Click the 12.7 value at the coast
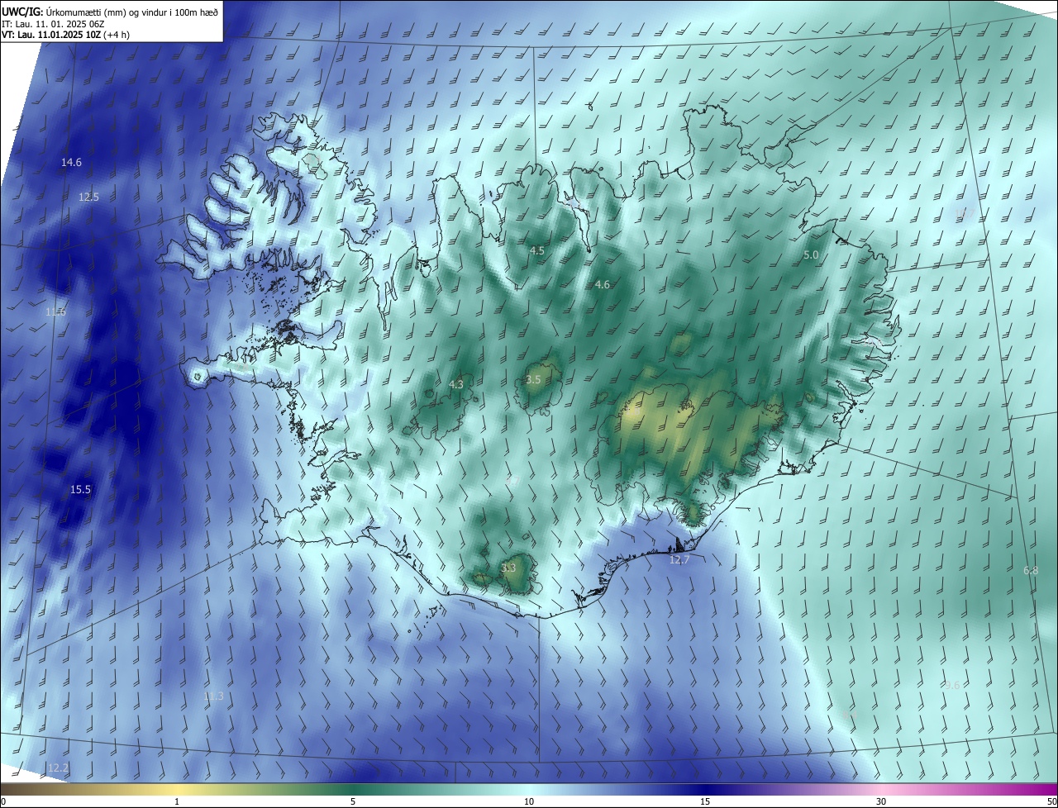Viewport: 1058px width, 808px height. pos(679,560)
